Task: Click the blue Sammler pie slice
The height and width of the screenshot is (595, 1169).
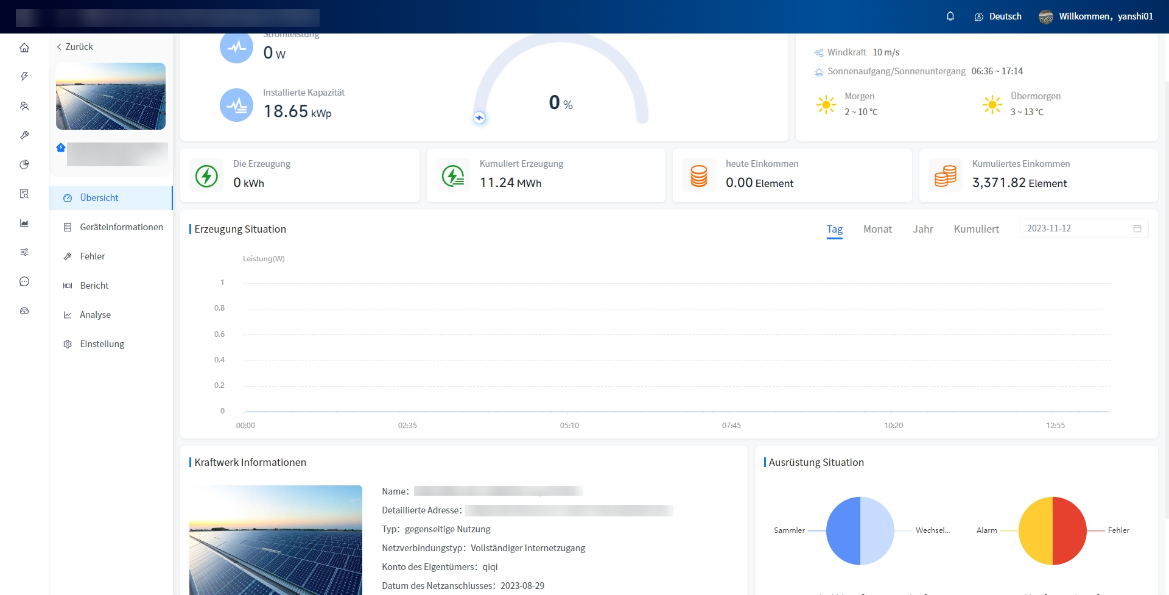Action: 843,531
